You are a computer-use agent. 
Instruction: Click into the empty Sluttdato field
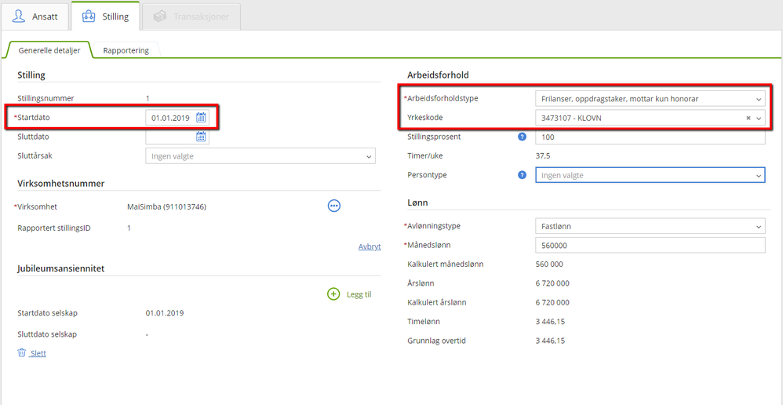pyautogui.click(x=170, y=137)
